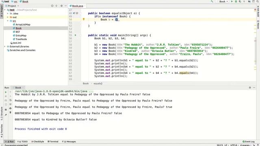Open the TODO tool window tab

click(x=22, y=142)
